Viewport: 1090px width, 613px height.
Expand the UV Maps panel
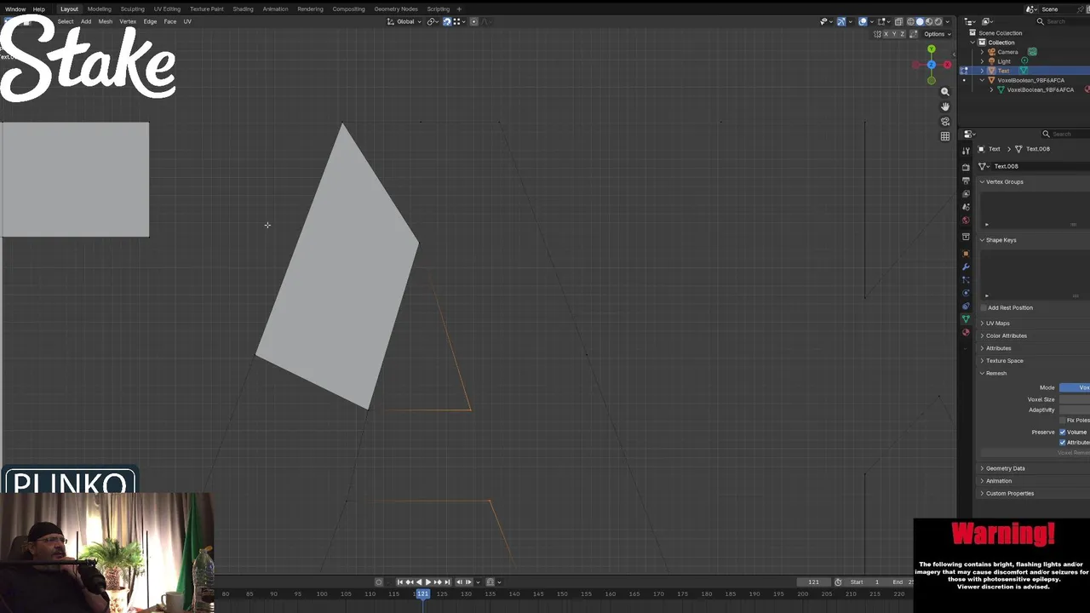point(996,323)
